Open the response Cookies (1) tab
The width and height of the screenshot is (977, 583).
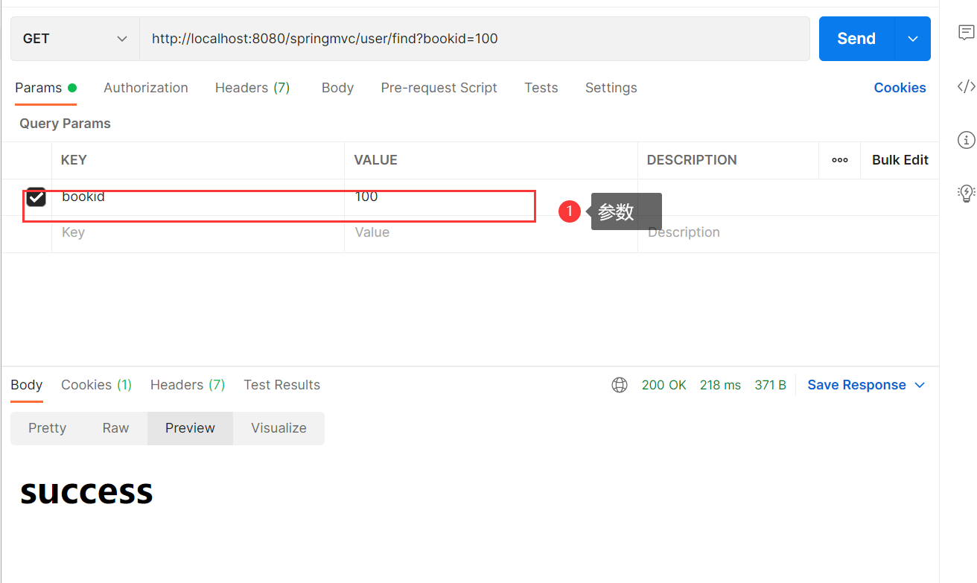click(x=96, y=385)
